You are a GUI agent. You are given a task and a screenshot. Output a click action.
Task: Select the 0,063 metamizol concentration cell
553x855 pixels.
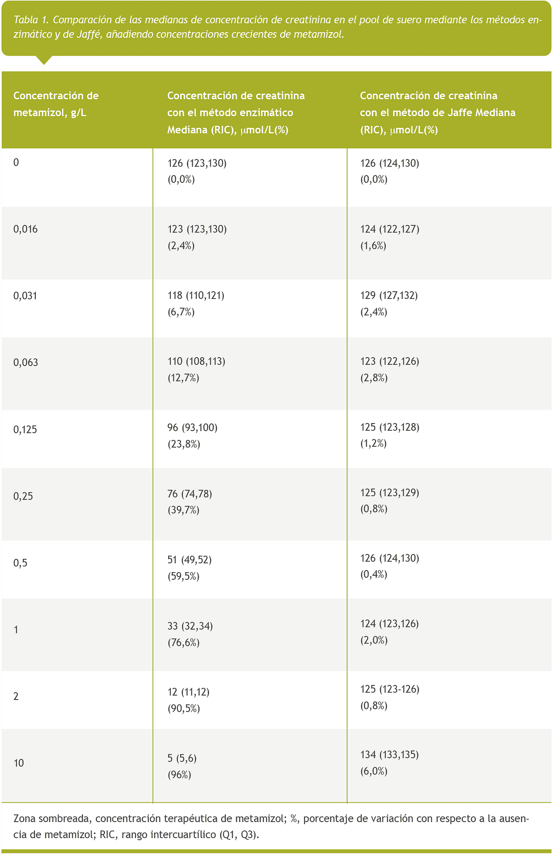26,362
